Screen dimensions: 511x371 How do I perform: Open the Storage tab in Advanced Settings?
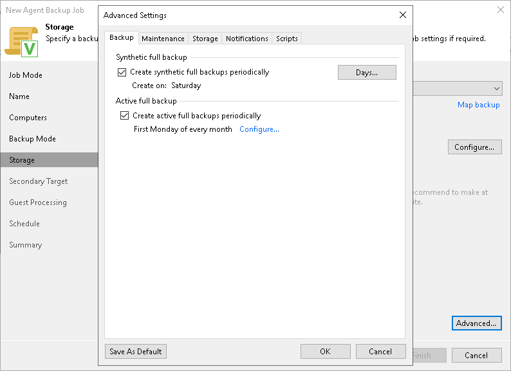point(205,39)
